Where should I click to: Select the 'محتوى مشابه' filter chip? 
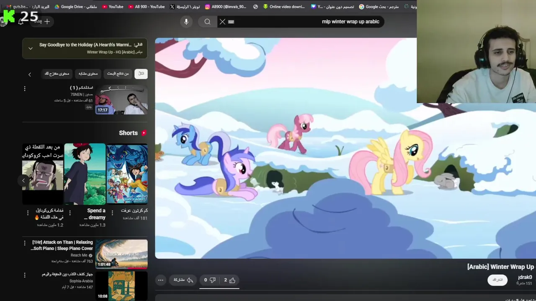88,74
